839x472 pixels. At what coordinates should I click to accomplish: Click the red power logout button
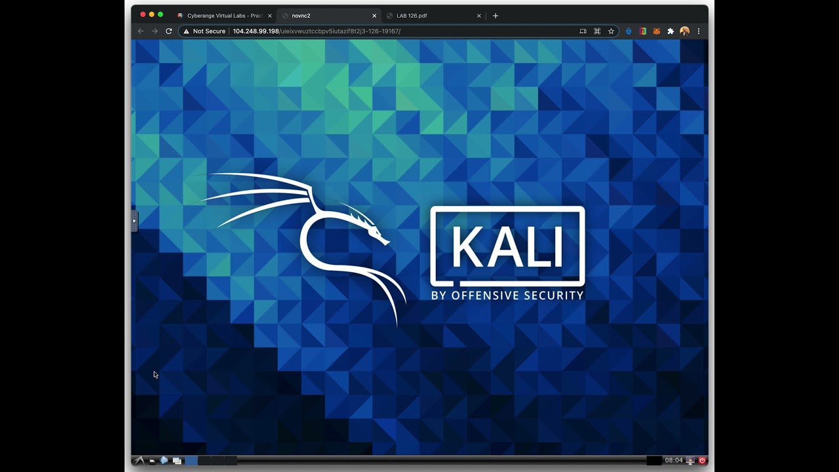[x=702, y=461]
